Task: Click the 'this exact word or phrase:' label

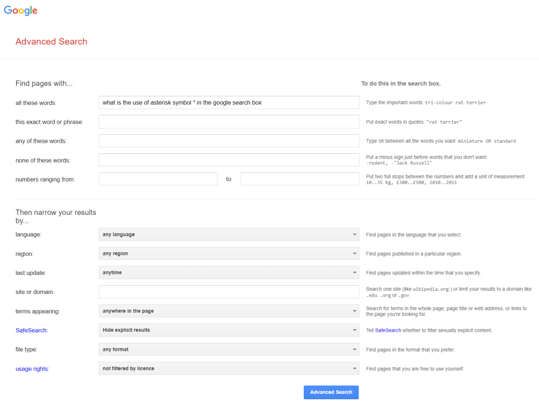Action: 49,122
